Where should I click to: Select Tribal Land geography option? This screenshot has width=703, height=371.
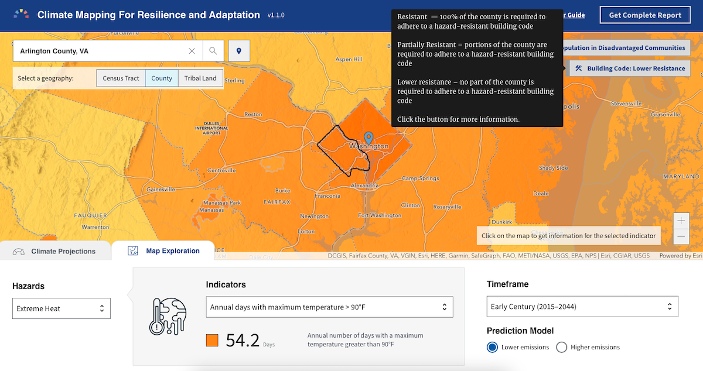pyautogui.click(x=200, y=78)
